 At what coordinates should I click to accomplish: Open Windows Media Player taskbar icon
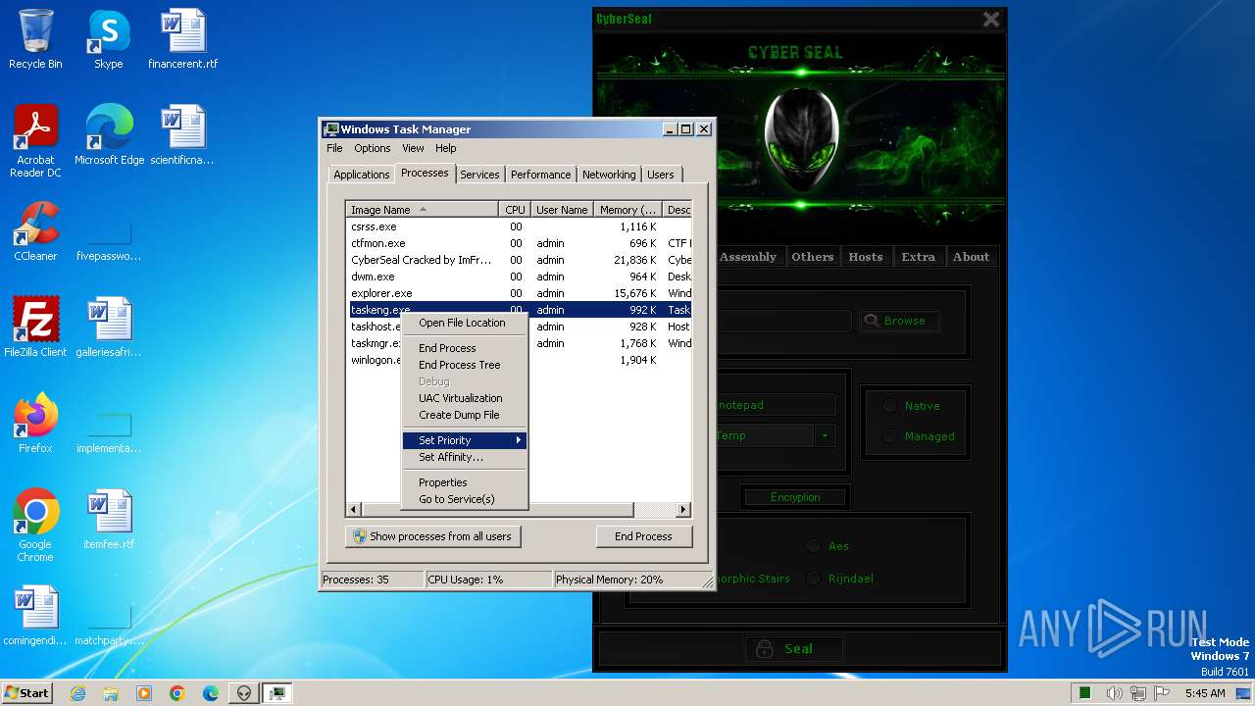(144, 693)
